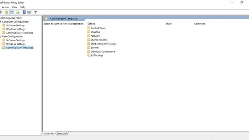The width and height of the screenshot is (249, 140).
Task: Select Local Computer Policy root node
Action: 11,18
